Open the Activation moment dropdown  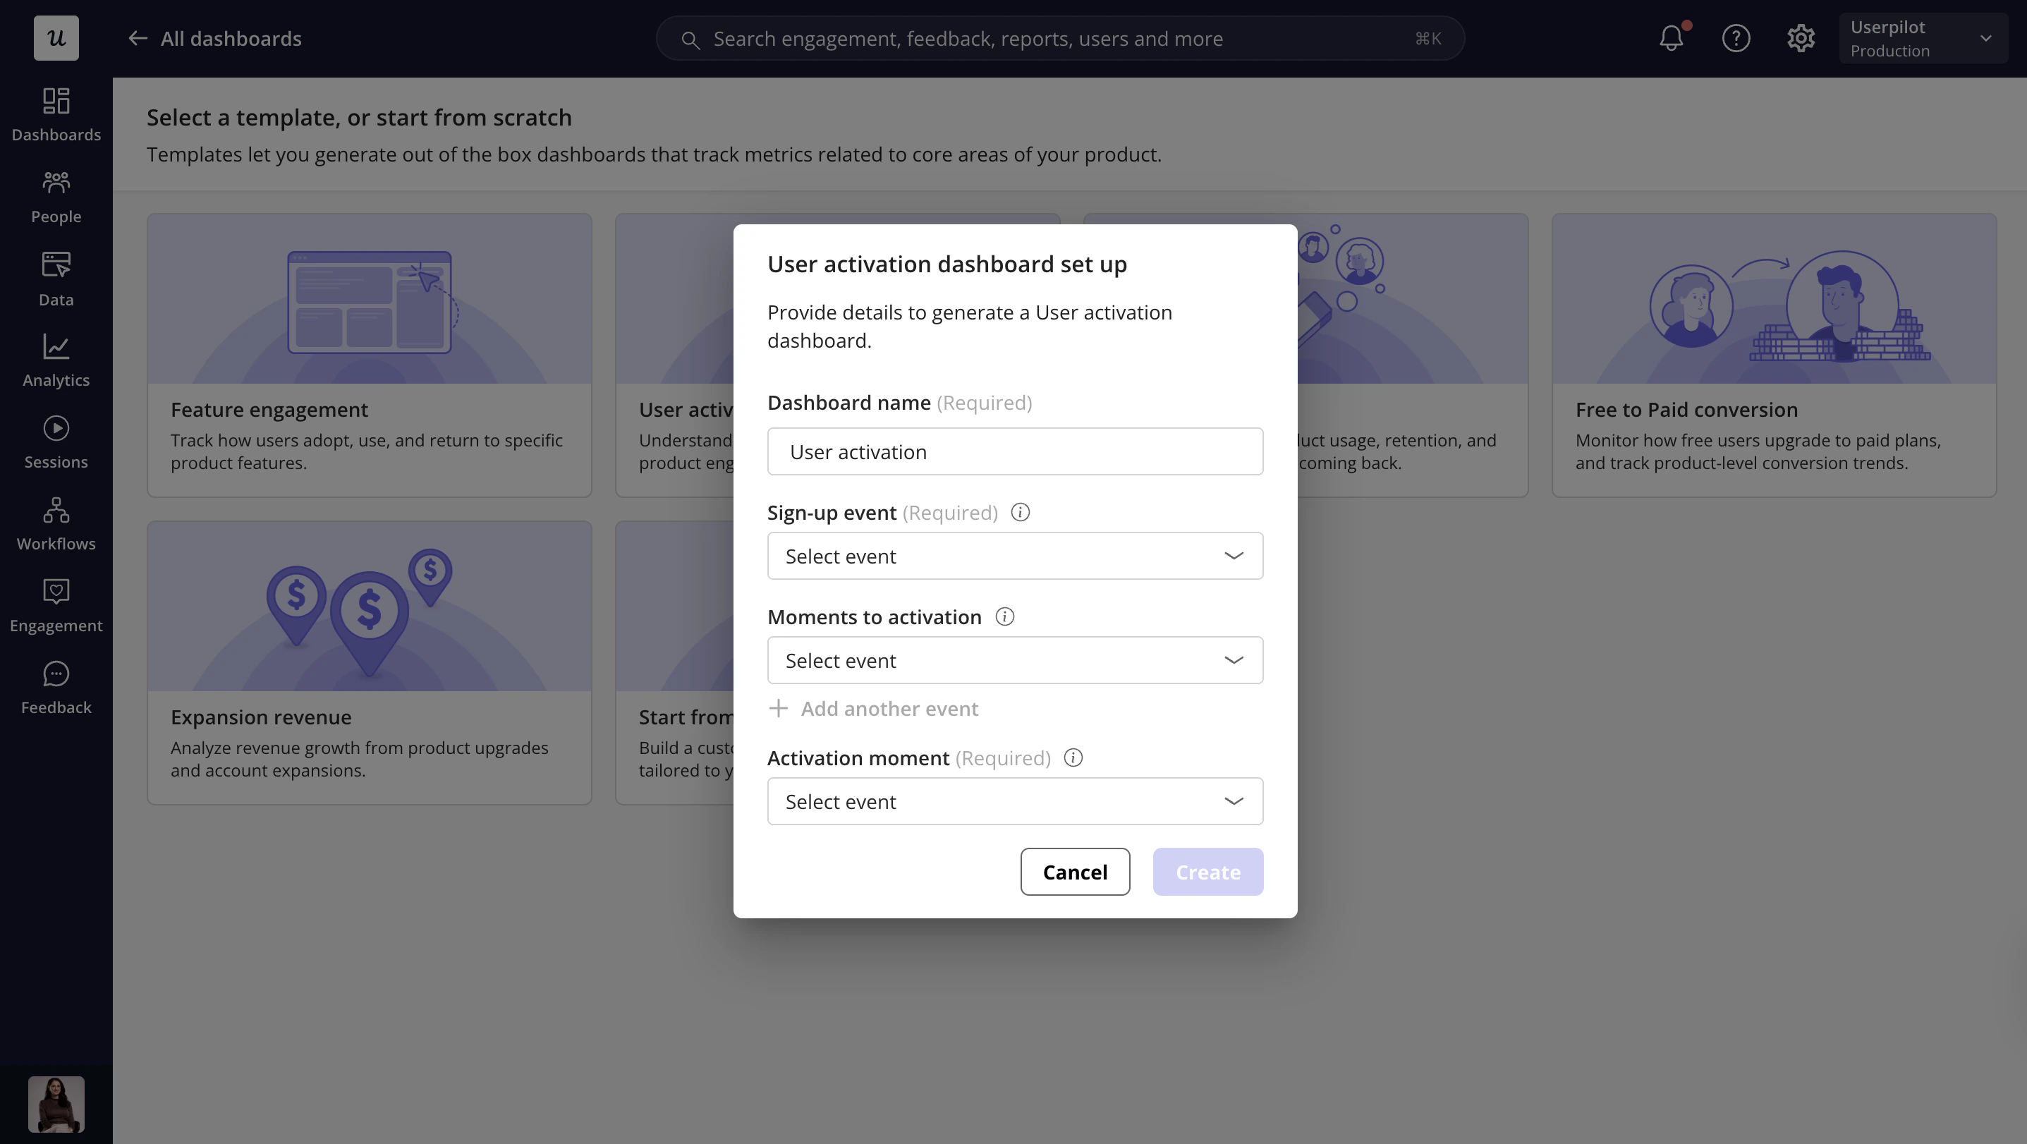(x=1015, y=801)
